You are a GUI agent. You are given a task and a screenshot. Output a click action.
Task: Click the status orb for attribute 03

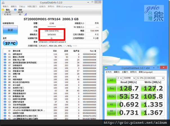click(x=5, y=57)
